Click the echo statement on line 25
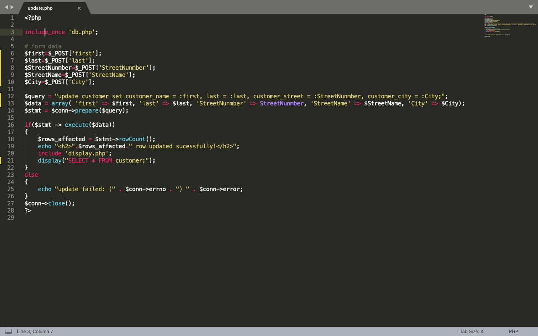Screen dimensions: 538x336 coord(45,189)
